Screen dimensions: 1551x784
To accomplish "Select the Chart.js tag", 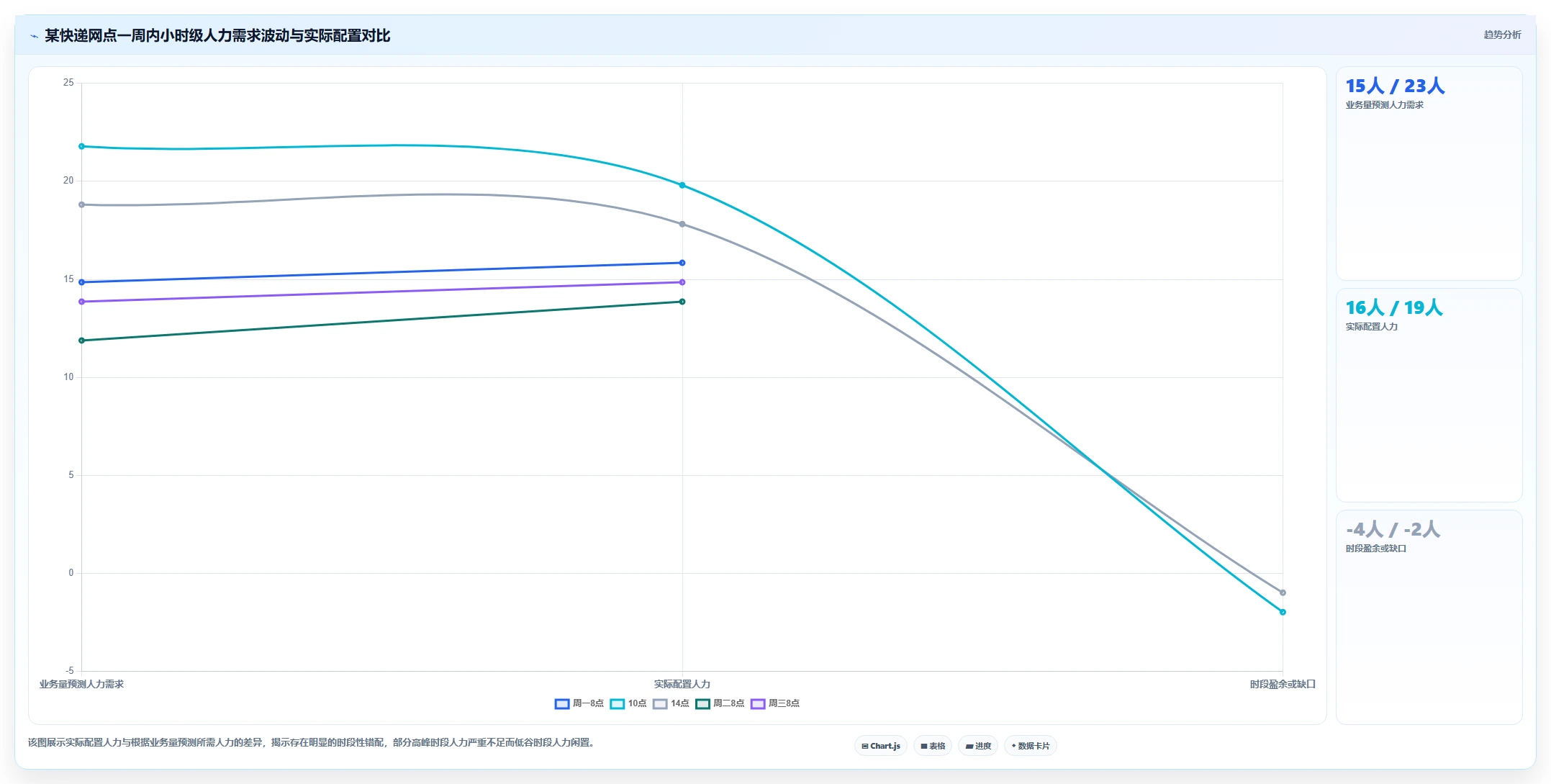I will tap(881, 746).
